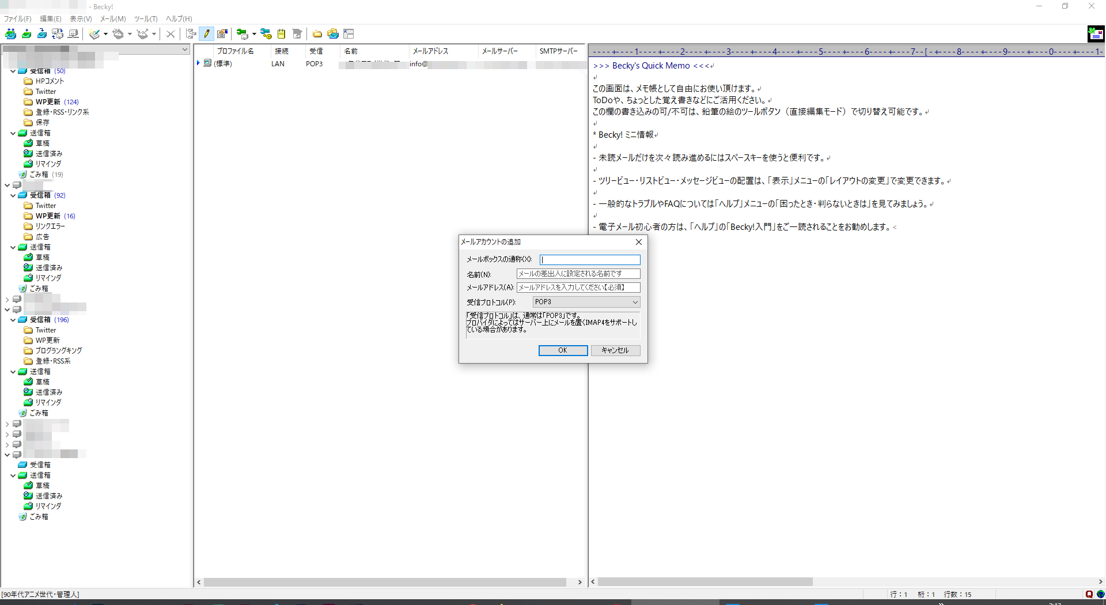Open the ツール(T) menu
The image size is (1106, 605).
(x=146, y=19)
